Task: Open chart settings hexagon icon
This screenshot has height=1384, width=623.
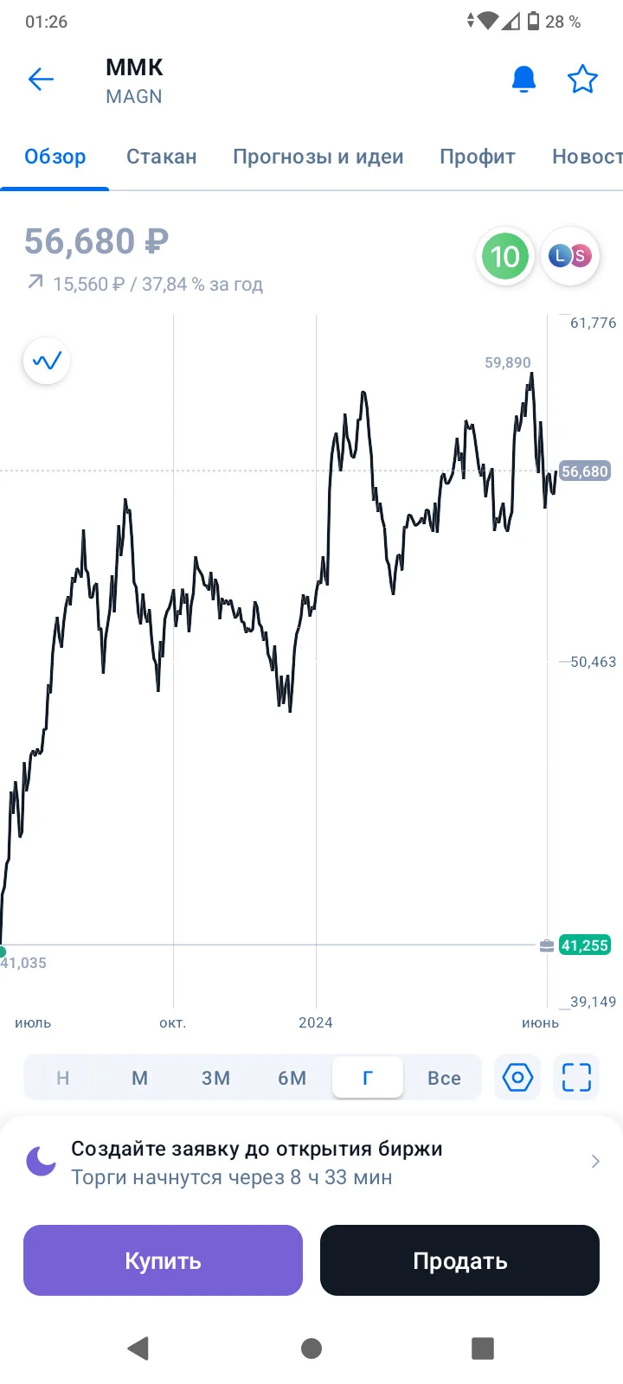Action: coord(517,1078)
